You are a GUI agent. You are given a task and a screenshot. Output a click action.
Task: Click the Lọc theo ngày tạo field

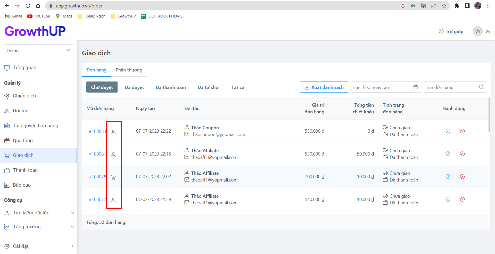pos(380,87)
